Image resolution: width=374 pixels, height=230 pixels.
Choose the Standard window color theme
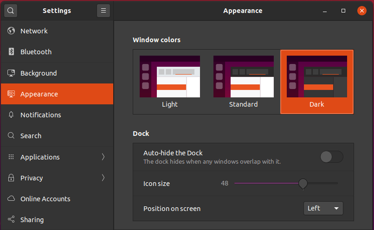(x=243, y=82)
